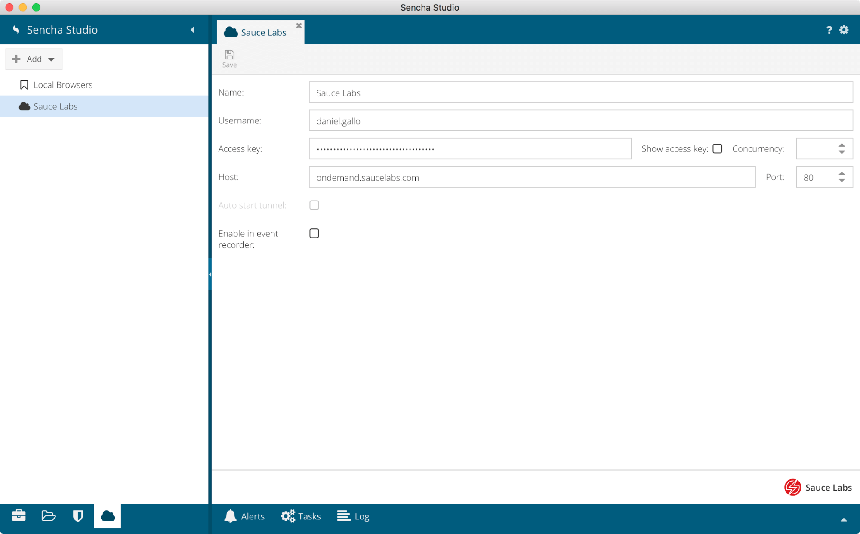Toggle Enable in event recorder checkbox
The image size is (860, 534).
coord(314,233)
